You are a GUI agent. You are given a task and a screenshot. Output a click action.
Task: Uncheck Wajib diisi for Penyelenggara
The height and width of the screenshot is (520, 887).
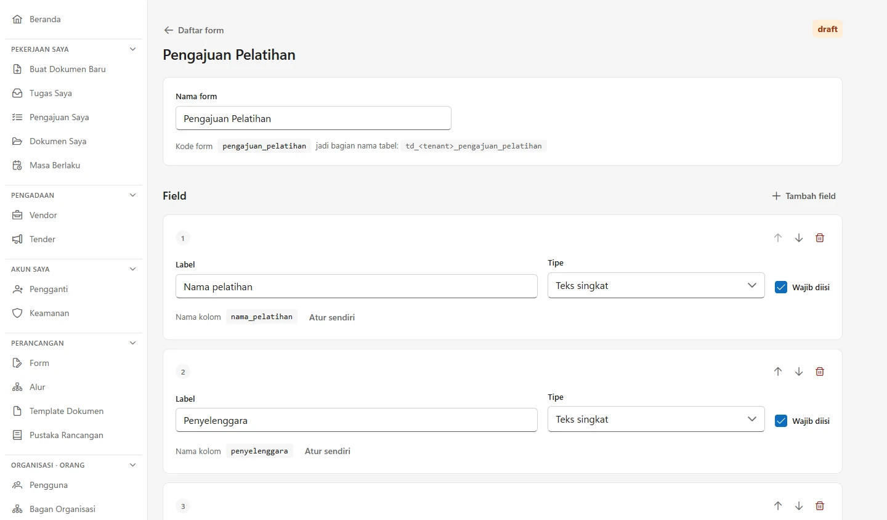781,421
